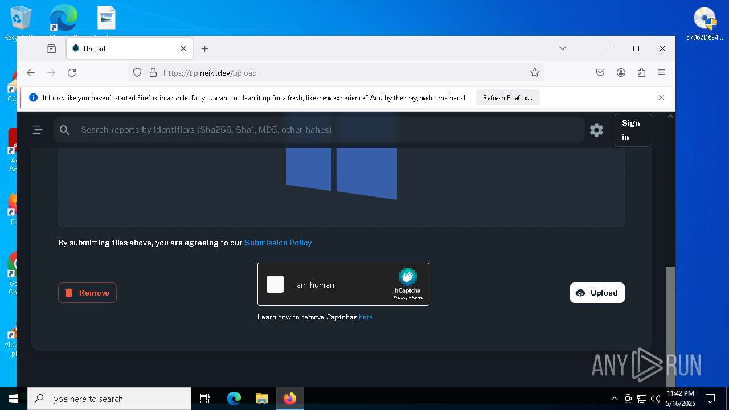Open the Action Center notifications icon
The width and height of the screenshot is (729, 410).
tap(710, 399)
